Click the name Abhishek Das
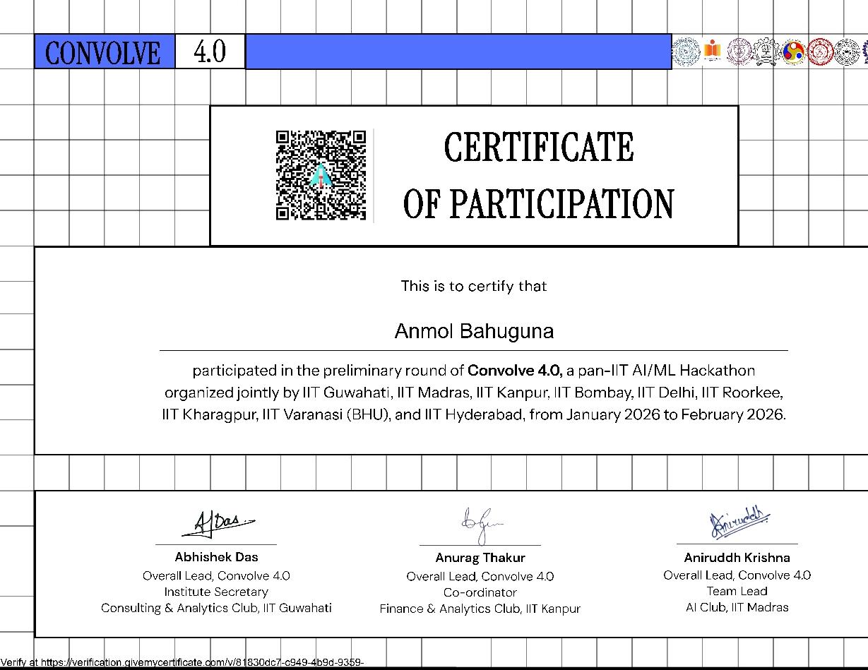Viewport: 868px width, 670px height. (x=216, y=557)
